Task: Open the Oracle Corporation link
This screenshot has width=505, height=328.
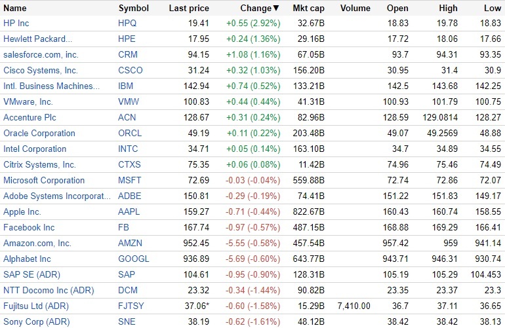Action: (x=39, y=133)
